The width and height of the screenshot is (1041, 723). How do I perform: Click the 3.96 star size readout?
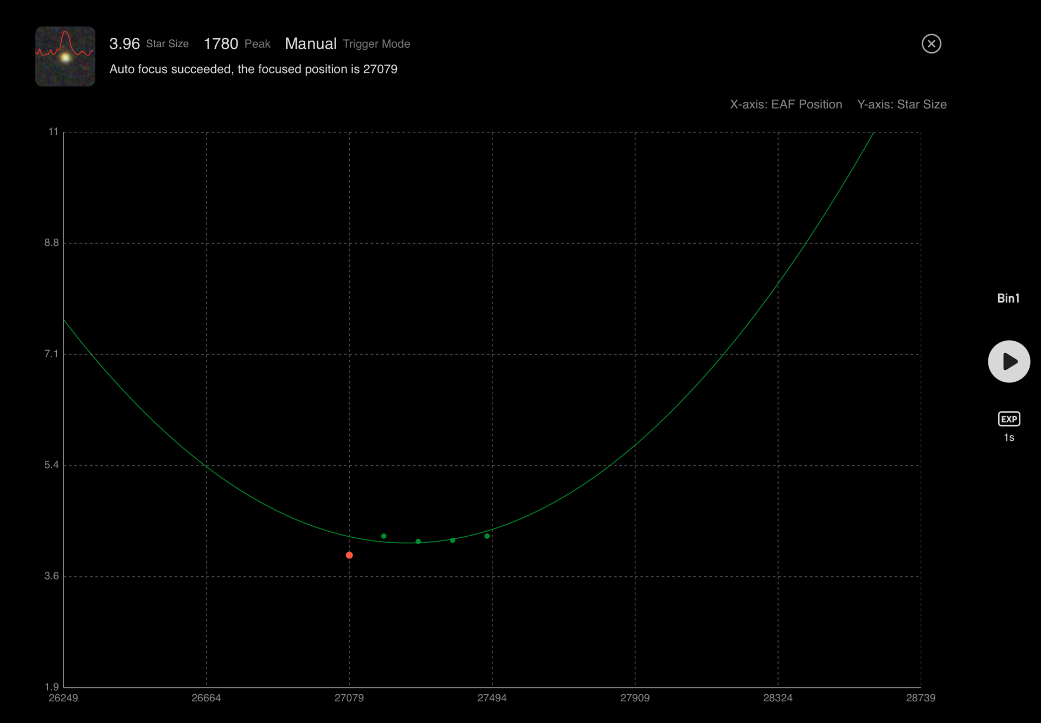click(125, 44)
